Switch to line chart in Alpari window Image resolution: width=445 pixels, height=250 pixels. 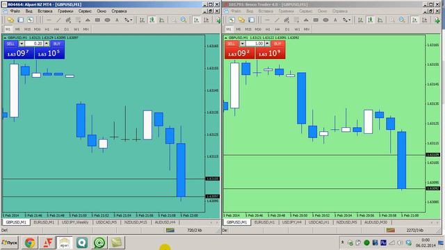coord(162,20)
